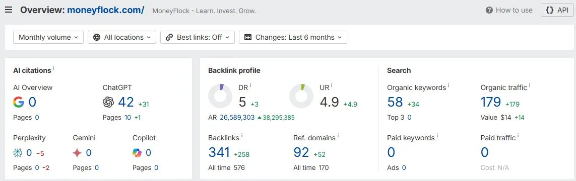Click the AR change 38,295,385
576x181 pixels.
click(276, 118)
